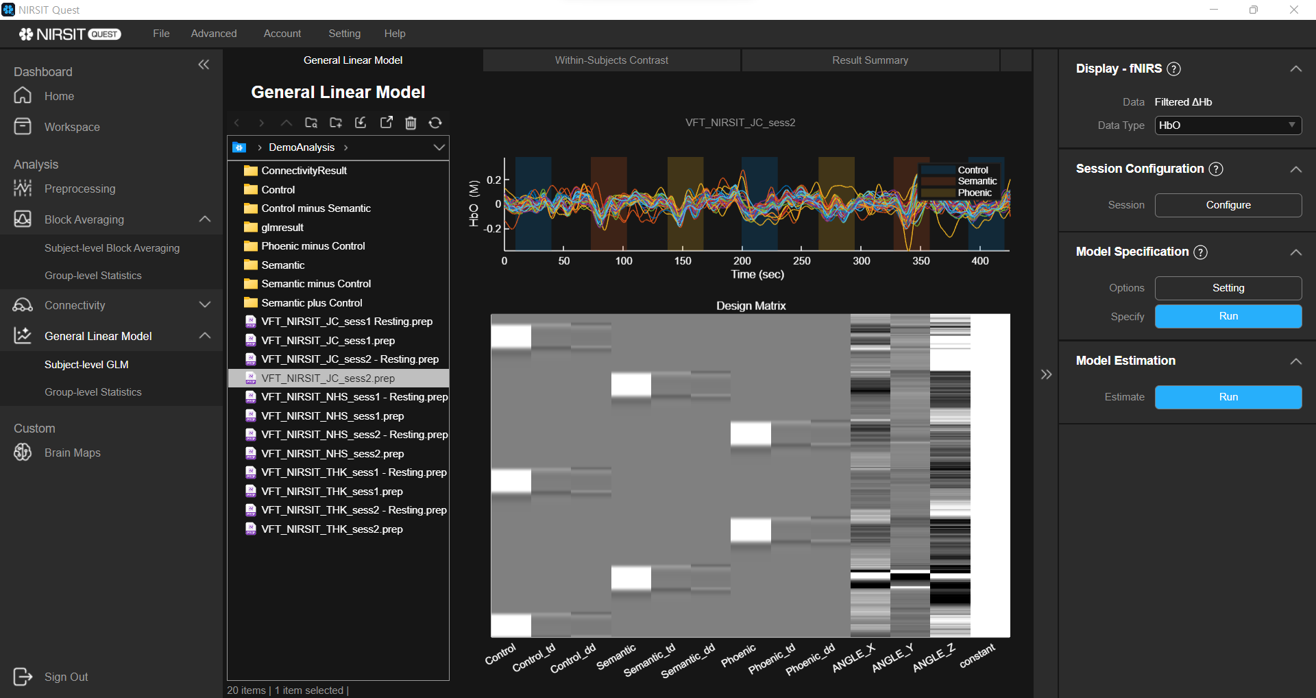This screenshot has width=1316, height=698.
Task: Go up one directory level
Action: tap(286, 123)
